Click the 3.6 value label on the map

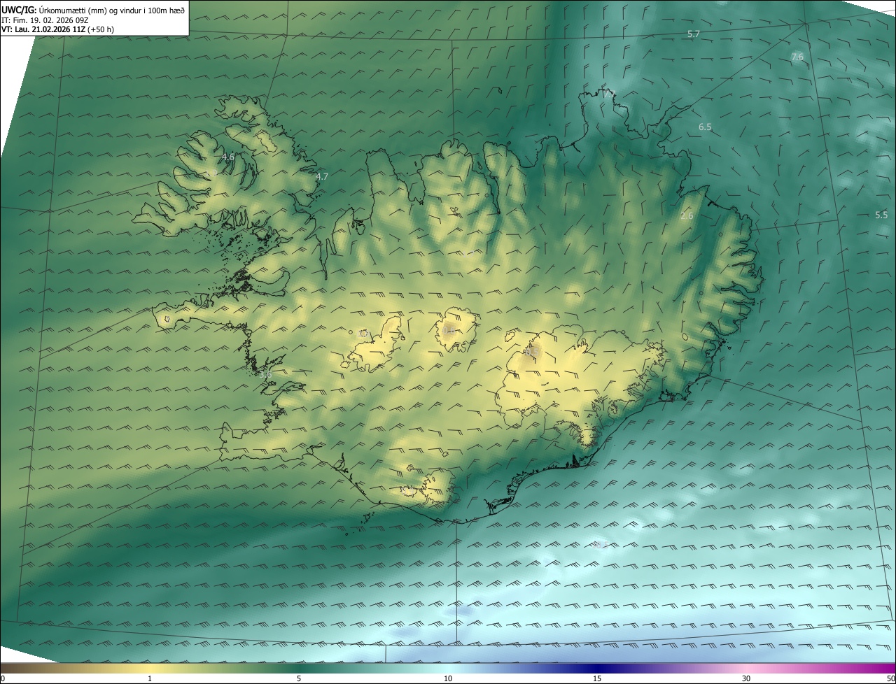coord(265,375)
